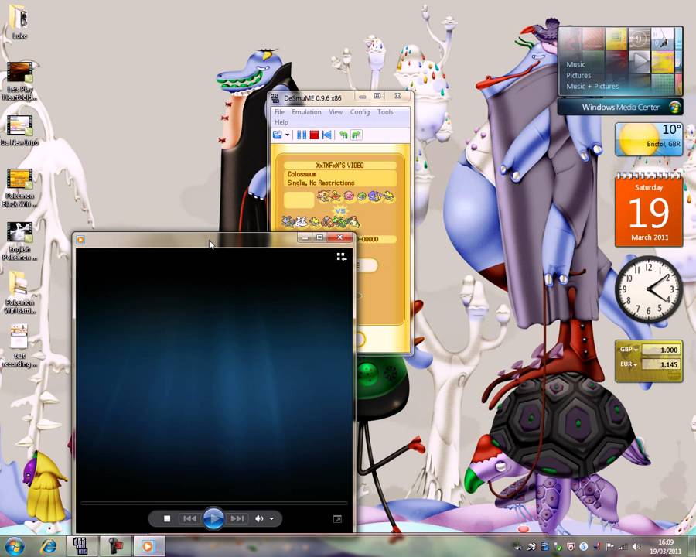Switch to Windows Media Player taskbar button
The width and height of the screenshot is (696, 557).
coord(149,546)
